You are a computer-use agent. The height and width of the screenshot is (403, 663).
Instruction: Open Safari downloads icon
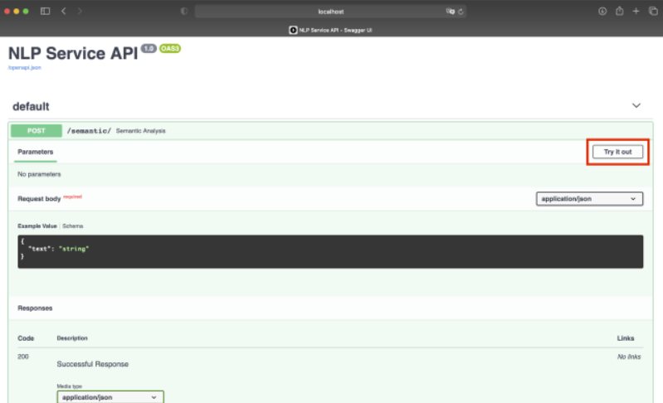[x=602, y=12]
